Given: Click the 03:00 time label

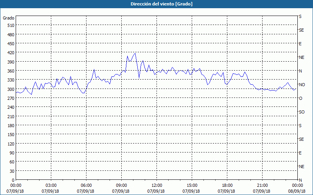Looking at the screenshot, I should point(51,186).
